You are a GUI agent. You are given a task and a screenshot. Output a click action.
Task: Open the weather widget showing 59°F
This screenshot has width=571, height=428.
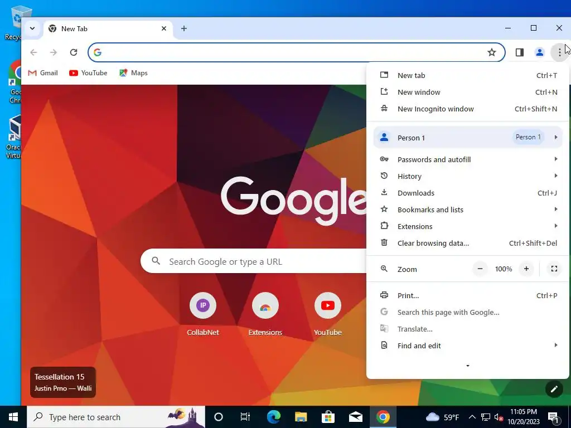coord(442,417)
